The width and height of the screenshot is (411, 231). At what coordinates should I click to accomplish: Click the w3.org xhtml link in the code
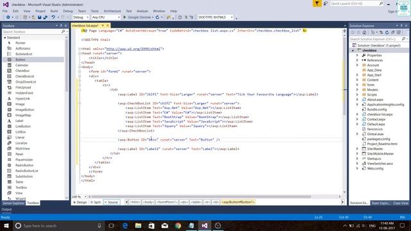coord(133,49)
